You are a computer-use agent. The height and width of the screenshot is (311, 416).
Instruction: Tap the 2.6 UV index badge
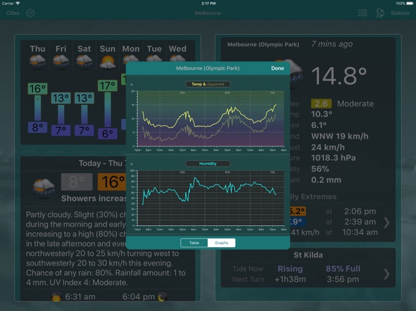tap(322, 103)
